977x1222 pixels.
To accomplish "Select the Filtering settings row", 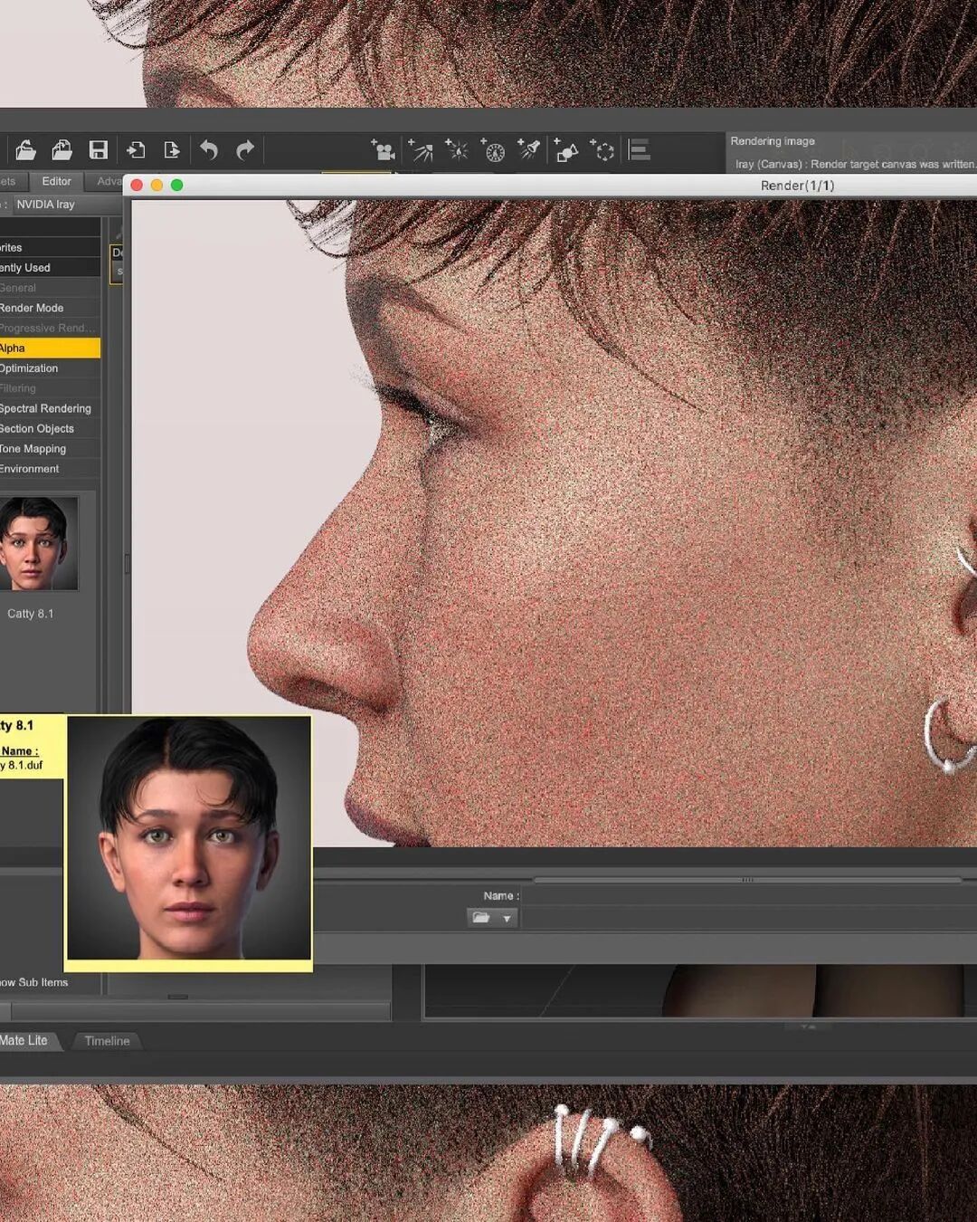I will pos(50,388).
